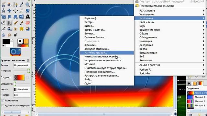Reset colors to black and white
Viewport: 207px width, 116px height.
(4, 46)
